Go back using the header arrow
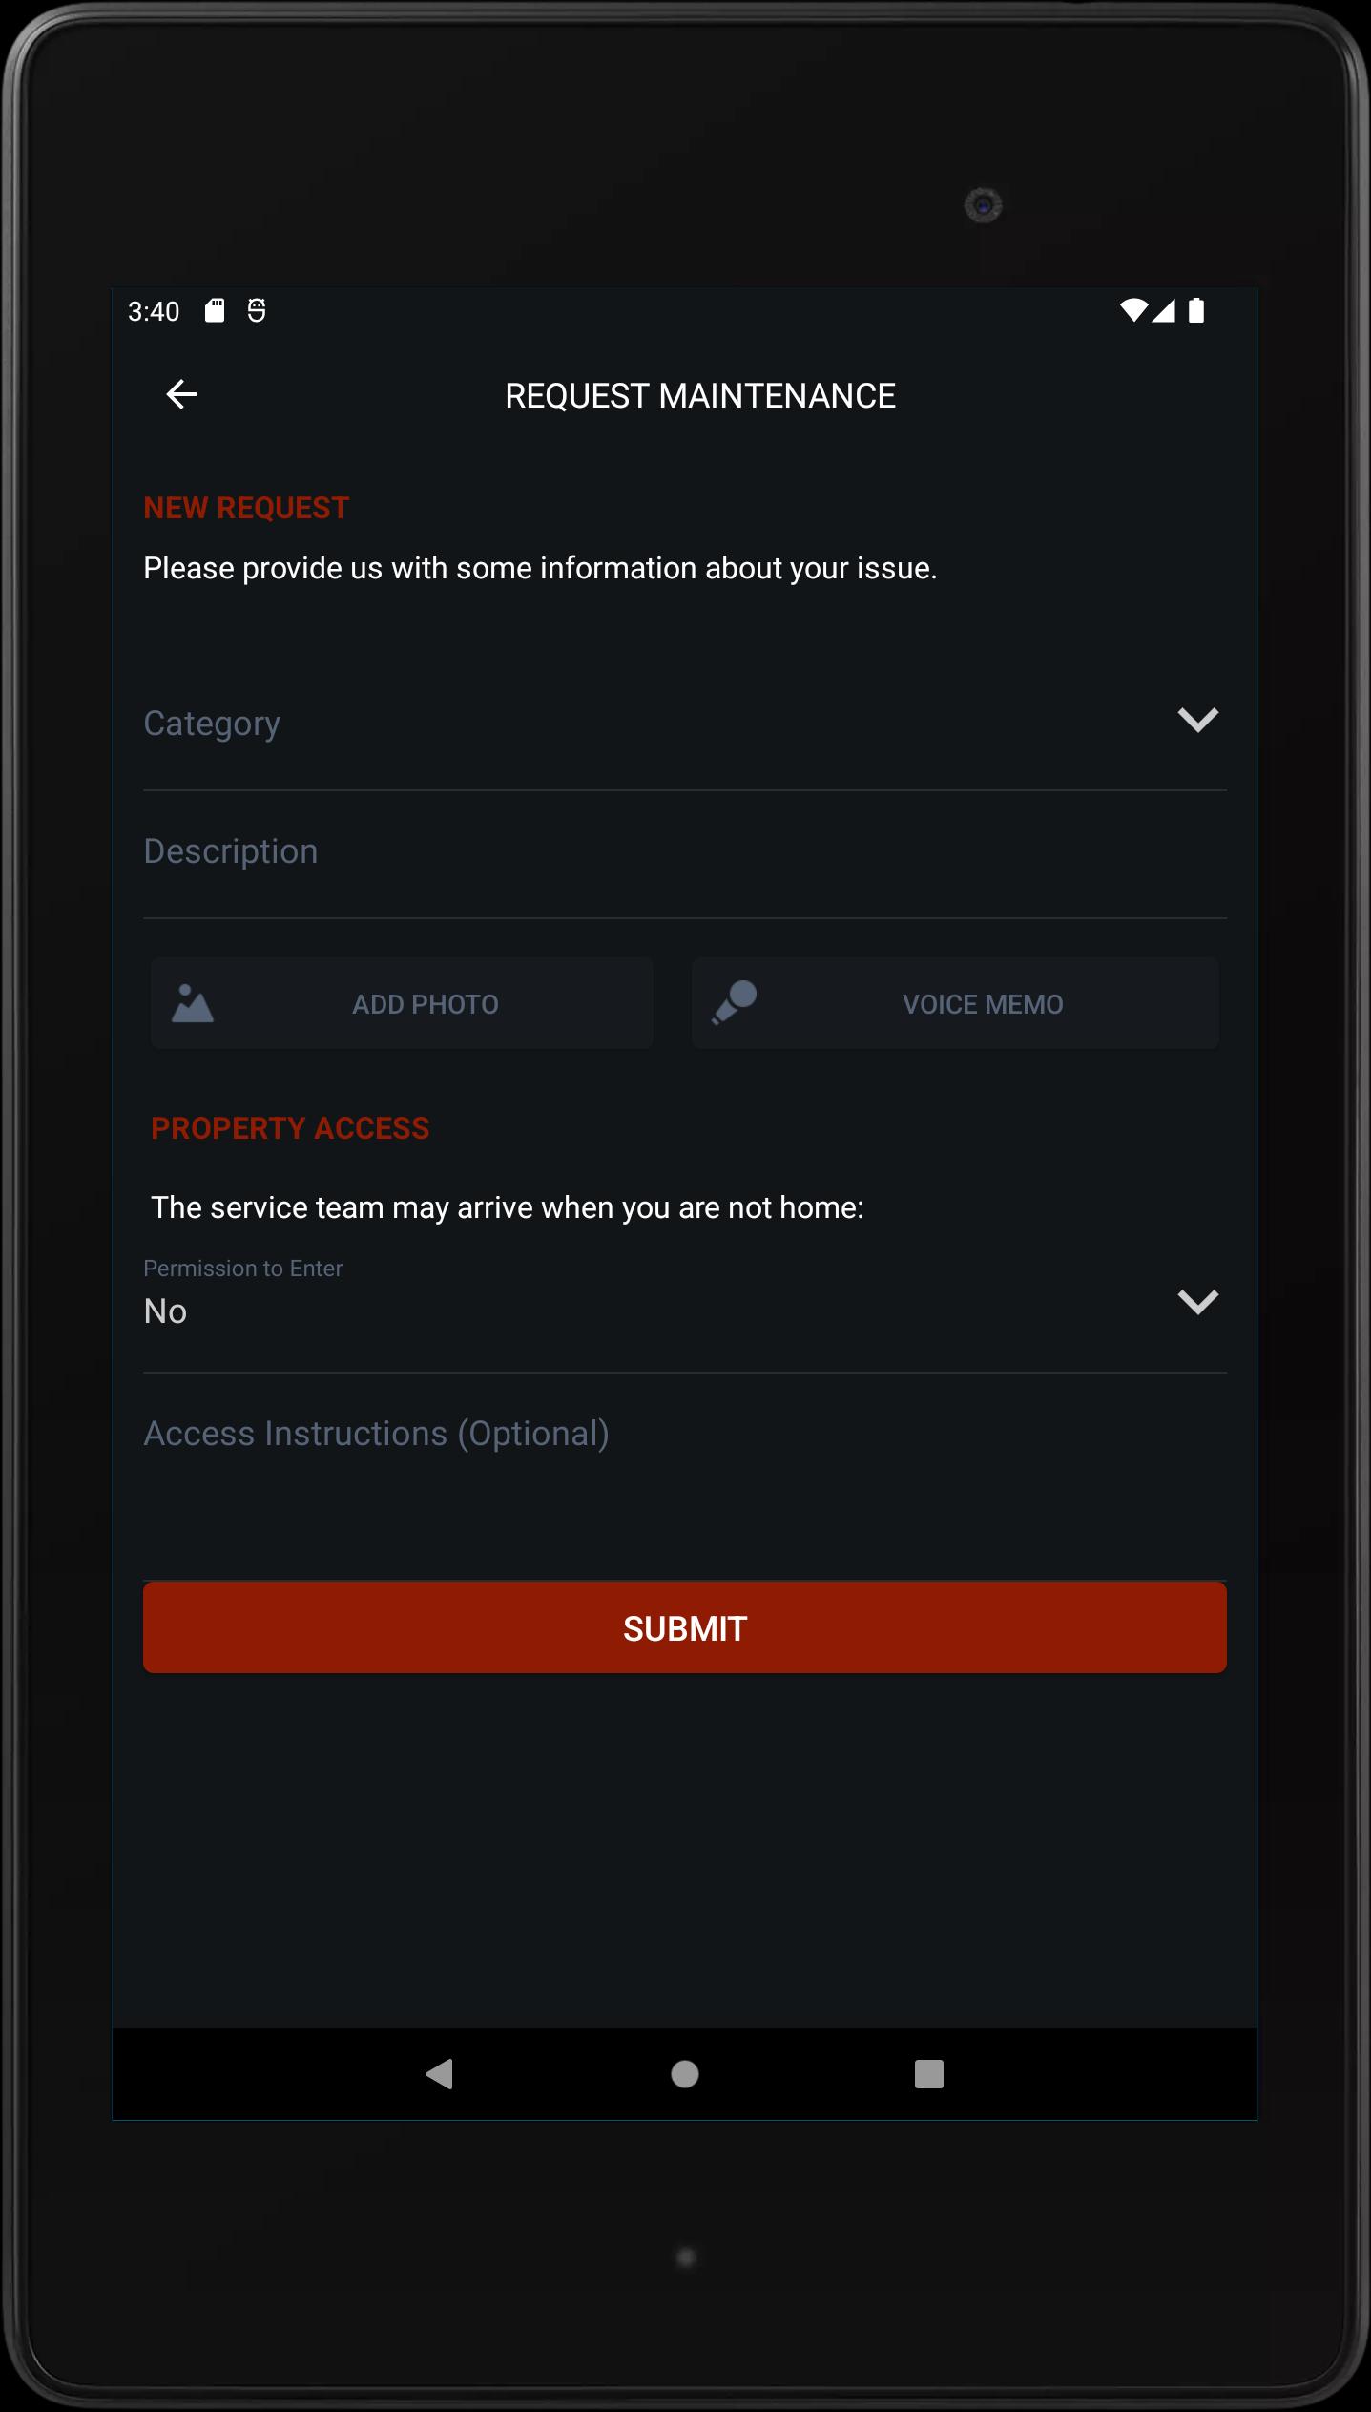The height and width of the screenshot is (2412, 1371). (x=181, y=394)
